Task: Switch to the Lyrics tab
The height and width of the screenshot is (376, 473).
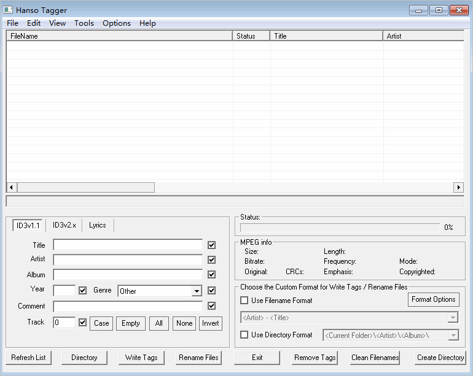Action: pyautogui.click(x=98, y=225)
